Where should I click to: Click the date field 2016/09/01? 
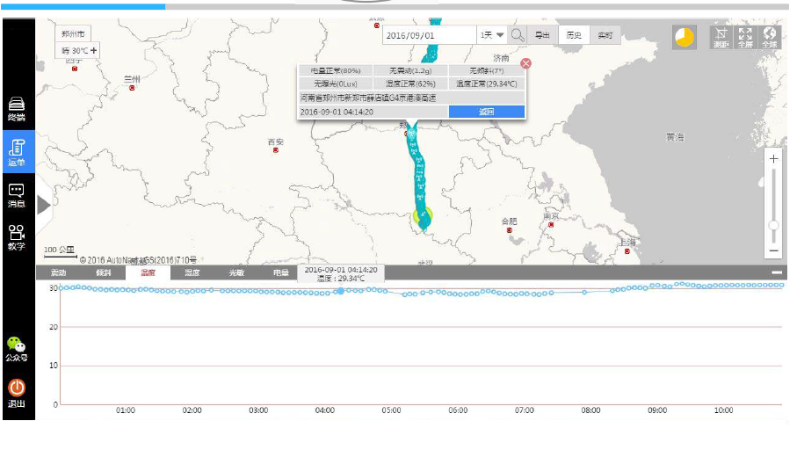tap(429, 35)
